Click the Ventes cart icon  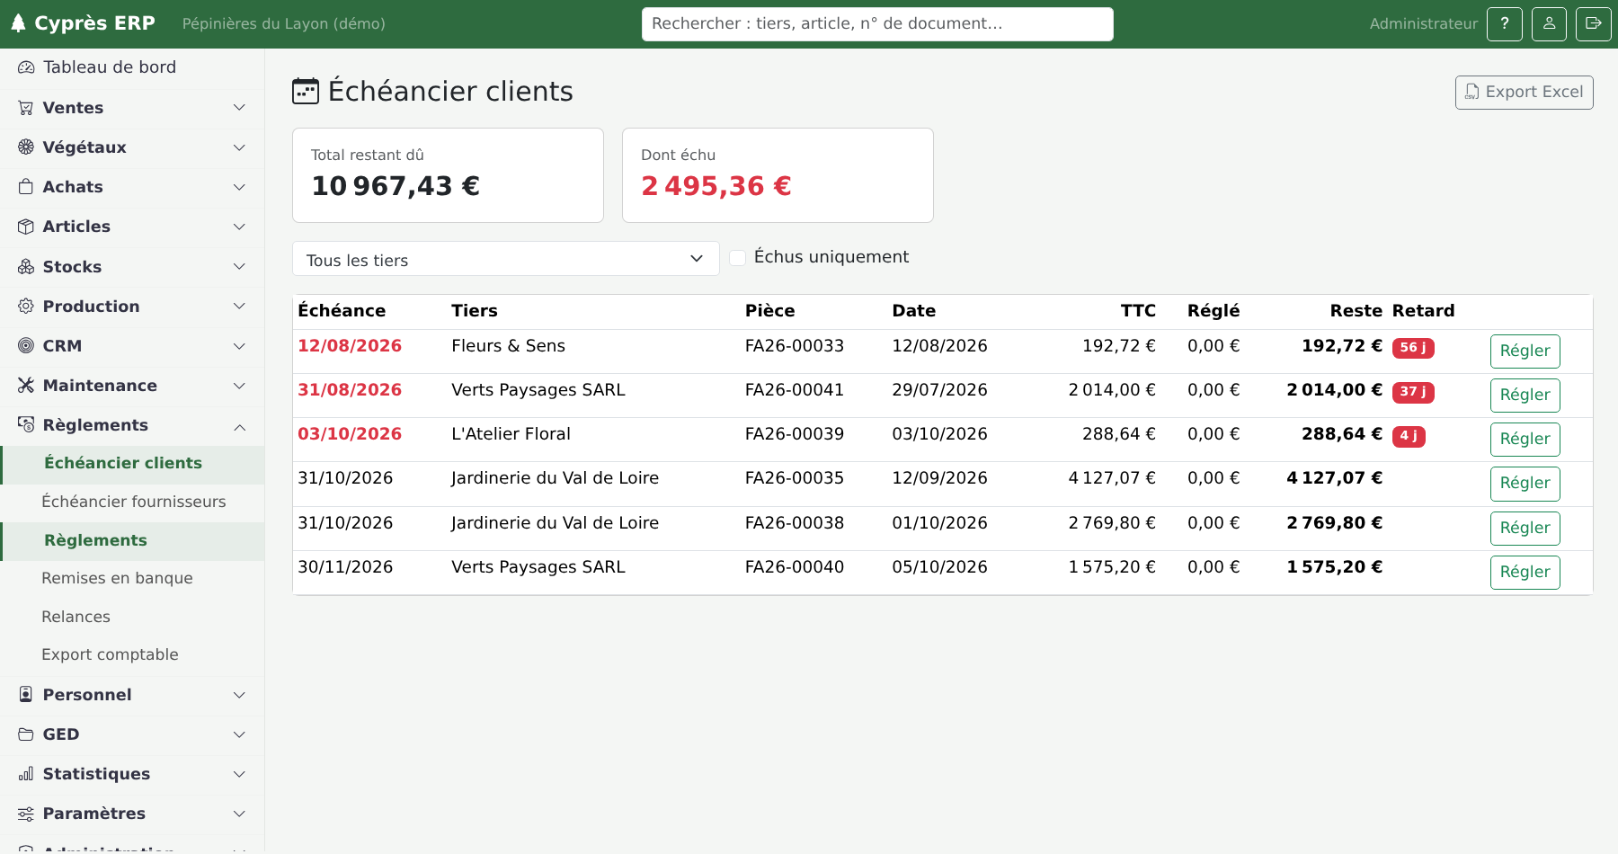[x=26, y=108]
